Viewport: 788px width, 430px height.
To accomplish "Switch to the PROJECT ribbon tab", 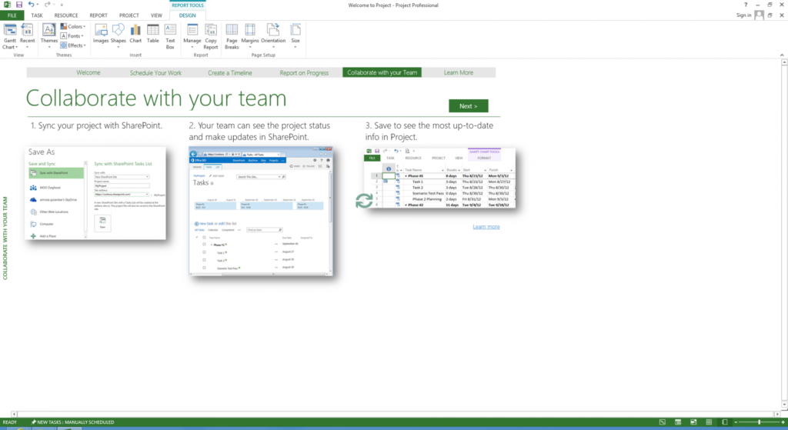I will tap(129, 15).
